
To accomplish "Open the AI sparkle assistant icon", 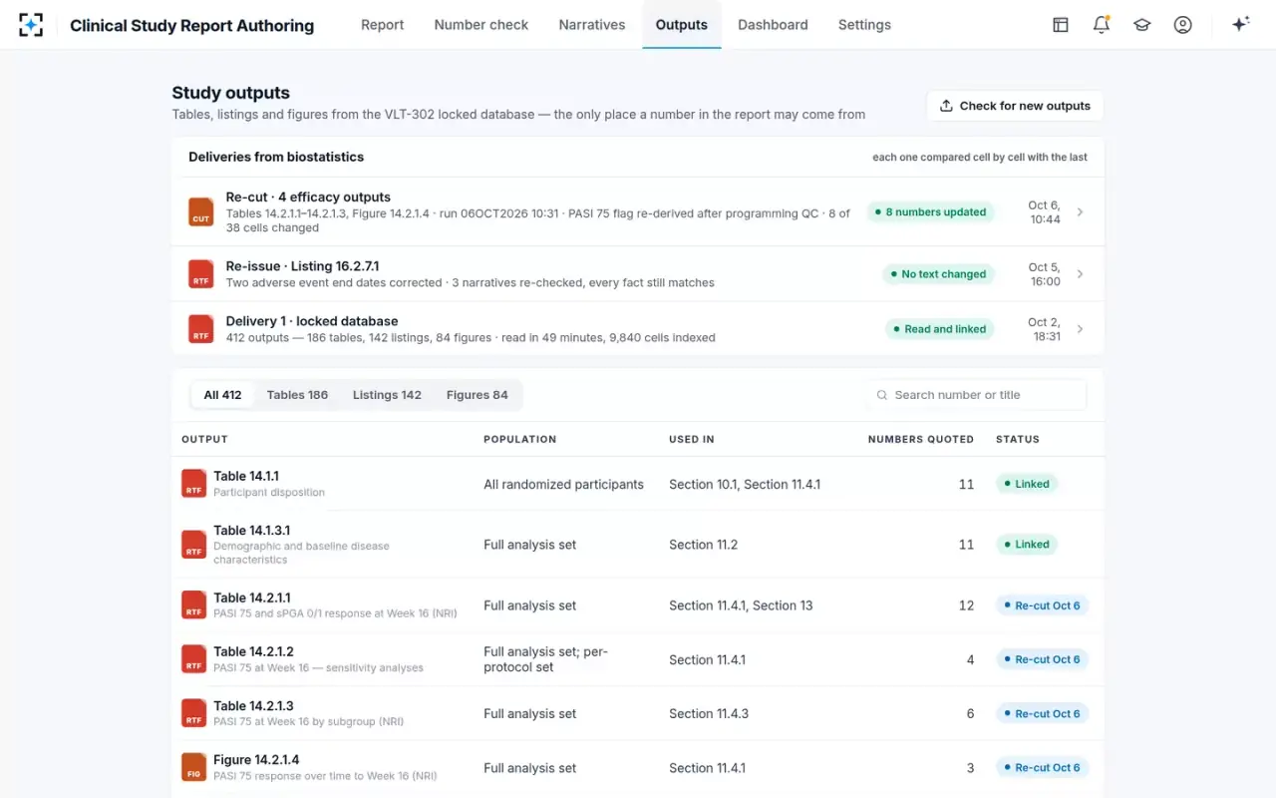I will pos(1240,25).
